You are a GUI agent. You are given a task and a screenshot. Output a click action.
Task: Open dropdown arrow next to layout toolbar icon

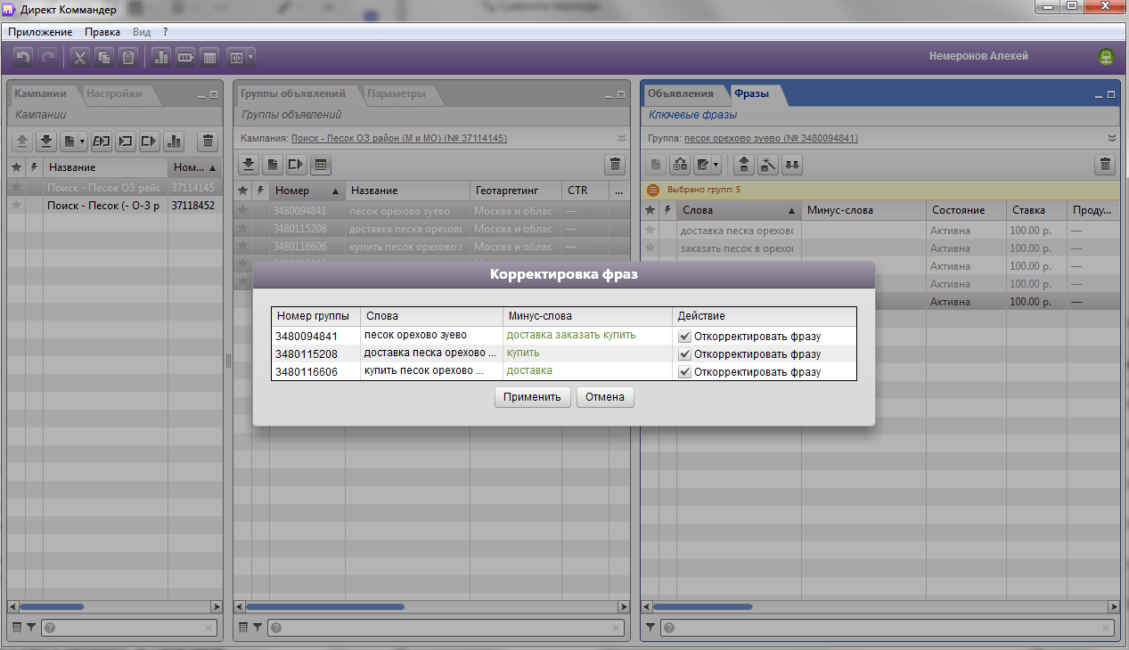click(x=251, y=58)
